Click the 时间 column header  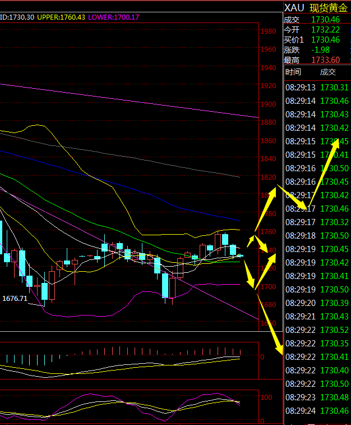coord(293,72)
